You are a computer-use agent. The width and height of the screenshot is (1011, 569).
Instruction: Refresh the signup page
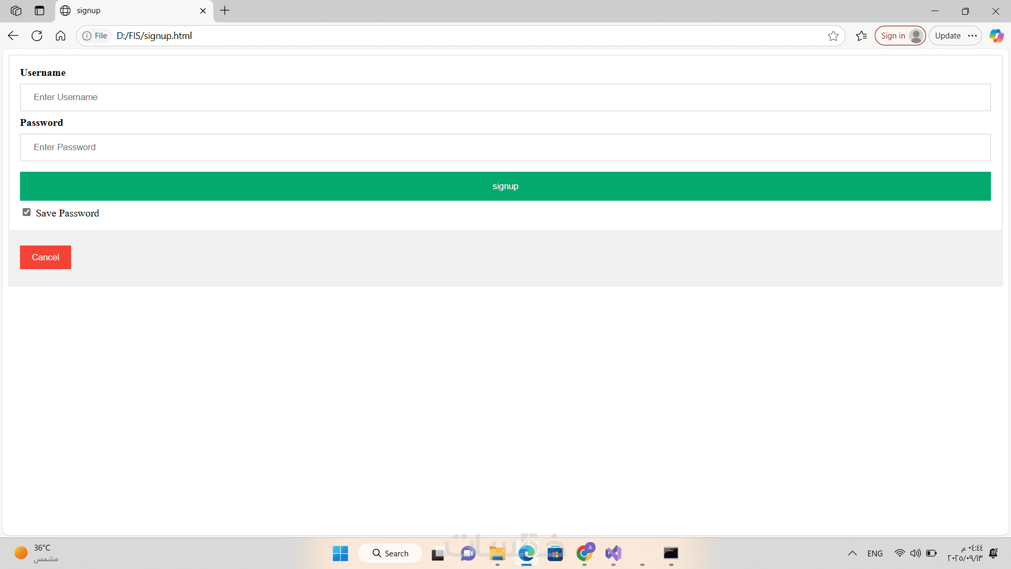click(x=37, y=36)
